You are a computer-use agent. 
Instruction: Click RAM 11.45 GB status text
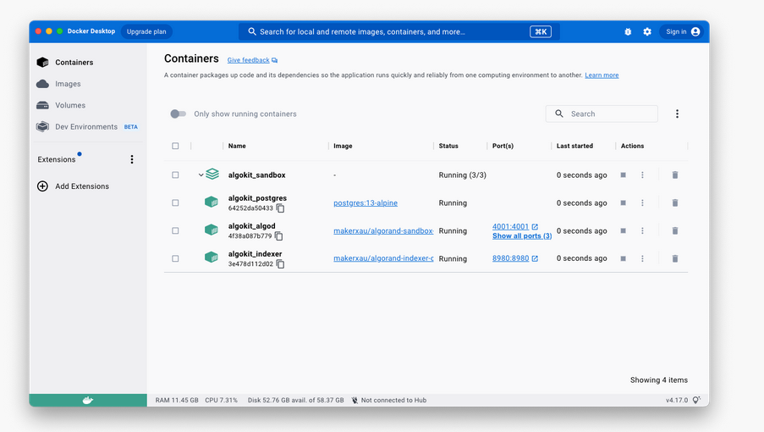[x=177, y=401]
